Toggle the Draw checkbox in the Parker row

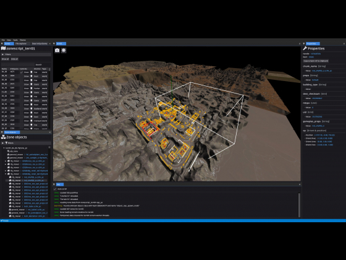tap(22, 88)
